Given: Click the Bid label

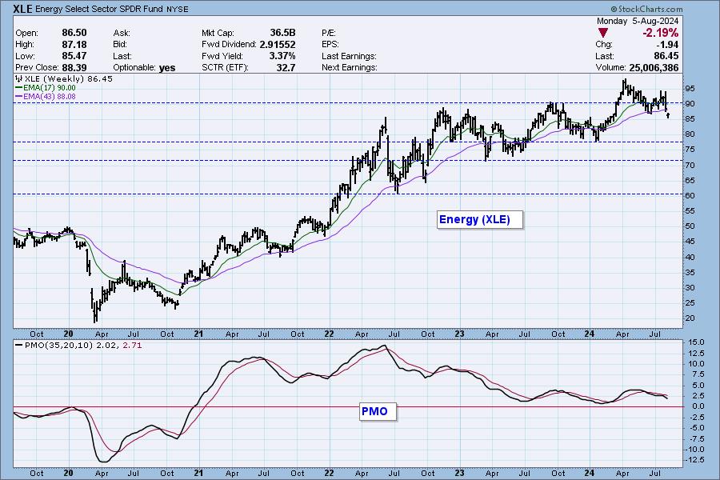Looking at the screenshot, I should (x=120, y=45).
